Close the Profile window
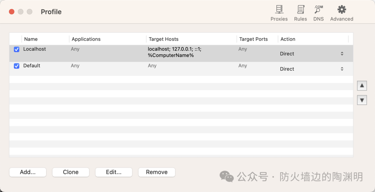 pos(12,12)
